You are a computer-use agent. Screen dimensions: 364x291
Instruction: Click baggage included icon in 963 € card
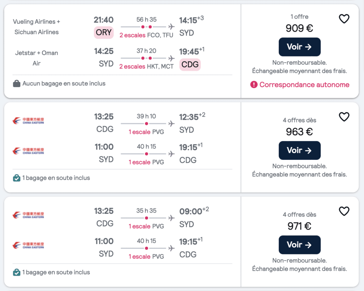coord(16,178)
